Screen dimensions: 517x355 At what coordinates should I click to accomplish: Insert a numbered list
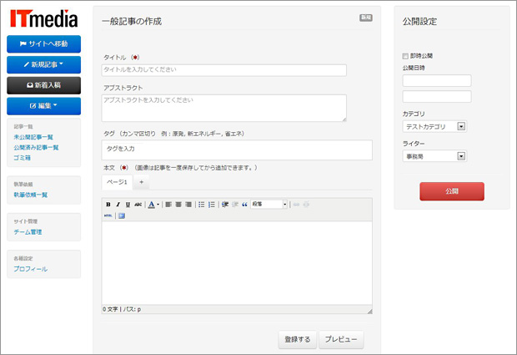[x=212, y=204]
